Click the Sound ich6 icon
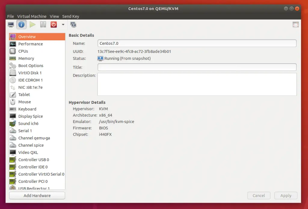This screenshot has width=308, height=209. pos(13,124)
